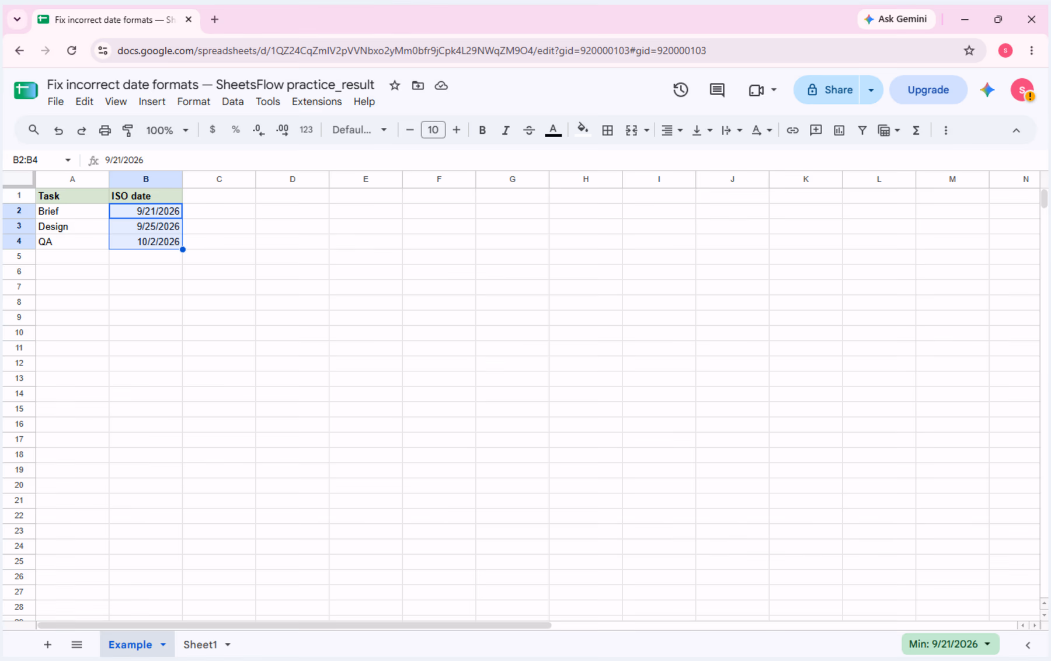Toggle Create a filter icon
The width and height of the screenshot is (1051, 661).
click(x=862, y=130)
